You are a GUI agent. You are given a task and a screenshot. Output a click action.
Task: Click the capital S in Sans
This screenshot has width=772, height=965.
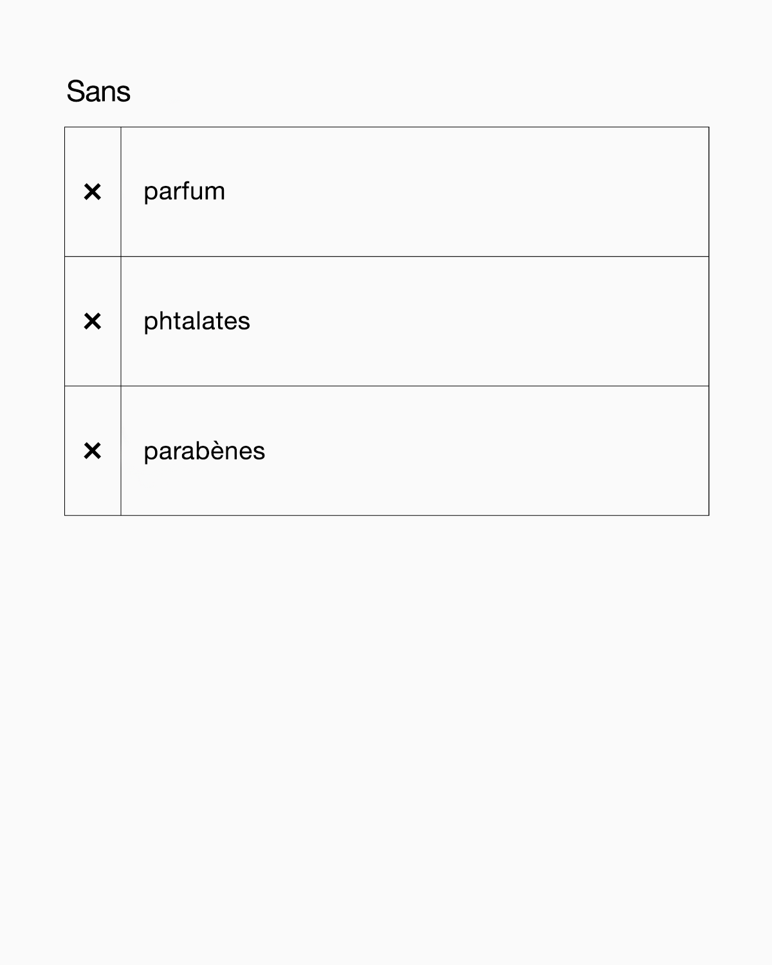[x=75, y=91]
